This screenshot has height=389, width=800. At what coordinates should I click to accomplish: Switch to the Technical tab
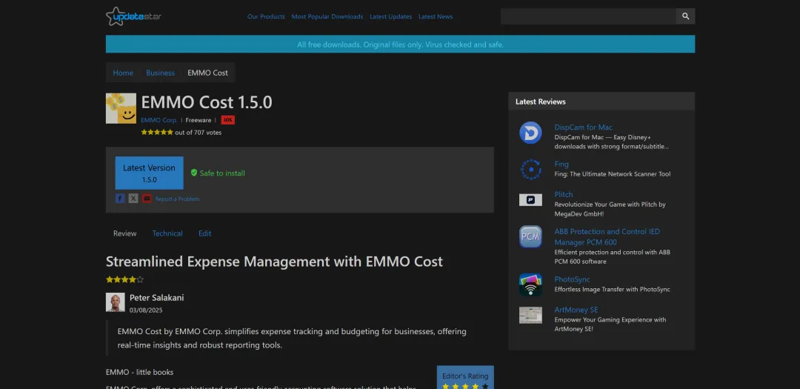[167, 233]
